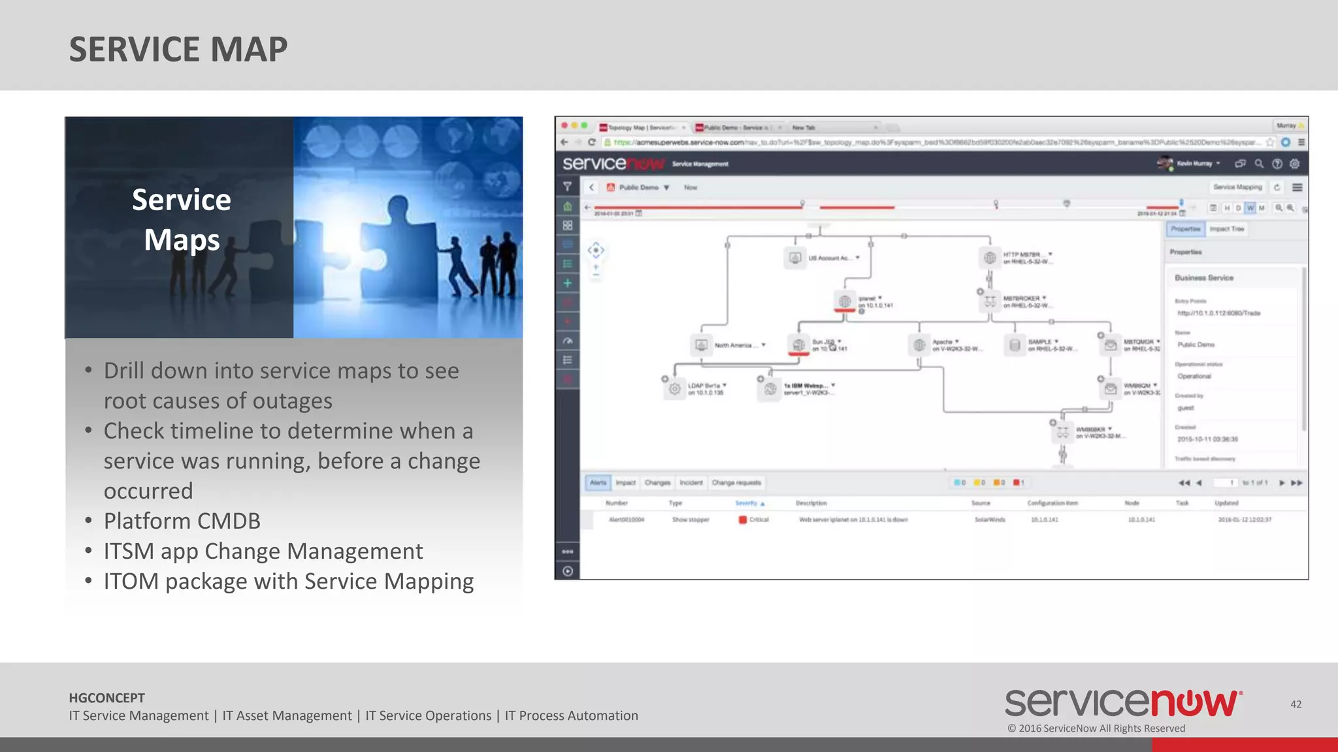Screen dimensions: 1338x752
Task: Select the D daily timeline scale
Action: point(1238,208)
